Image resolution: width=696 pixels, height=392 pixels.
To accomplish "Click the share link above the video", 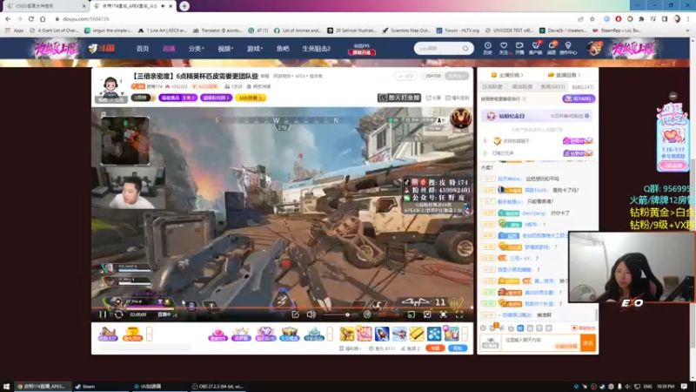I will tap(433, 98).
